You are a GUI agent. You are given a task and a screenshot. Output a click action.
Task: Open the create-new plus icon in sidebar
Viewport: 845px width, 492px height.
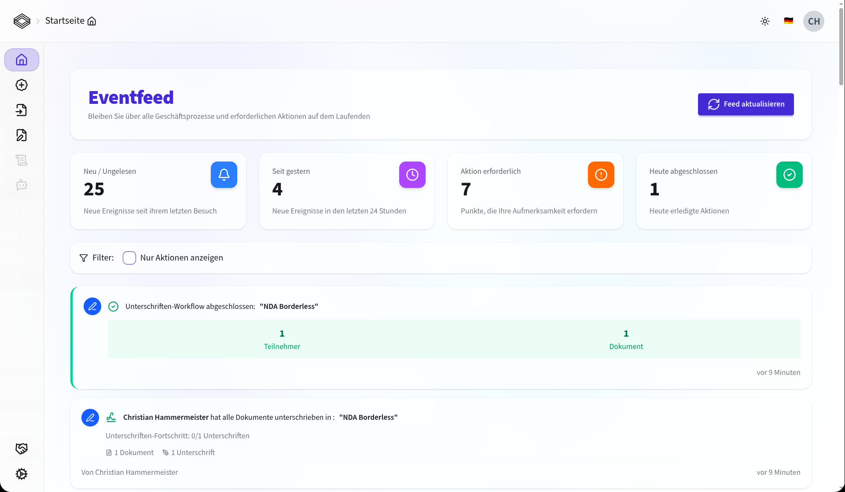point(22,85)
